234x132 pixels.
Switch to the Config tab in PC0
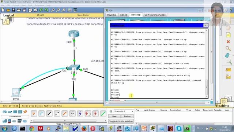124,15
